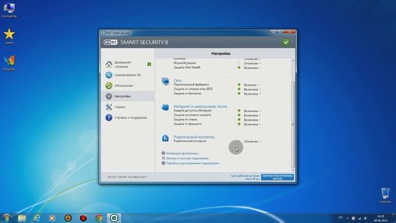The width and height of the screenshot is (396, 223).
Task: Open the Компьютер desktop icon
Action: coord(9,10)
